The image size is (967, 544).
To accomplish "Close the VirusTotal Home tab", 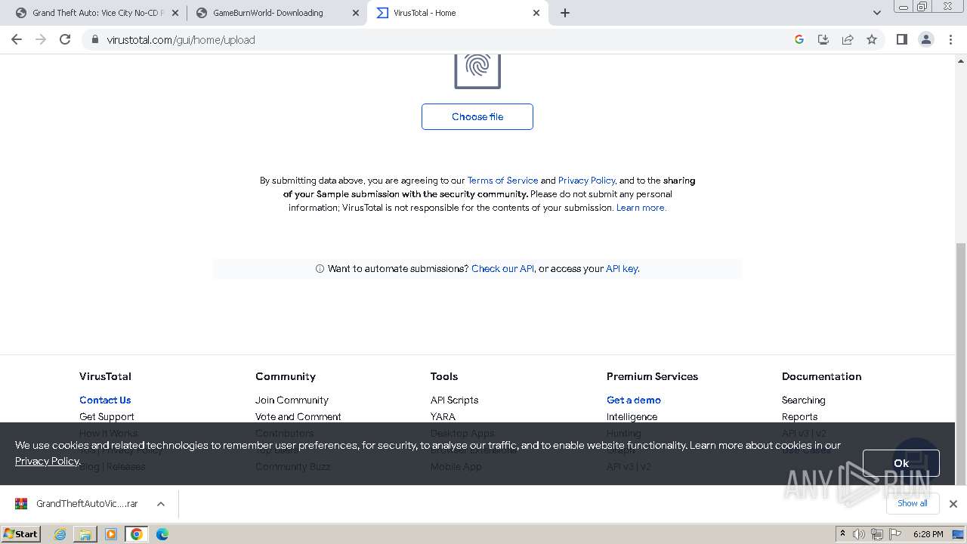I will pos(536,13).
